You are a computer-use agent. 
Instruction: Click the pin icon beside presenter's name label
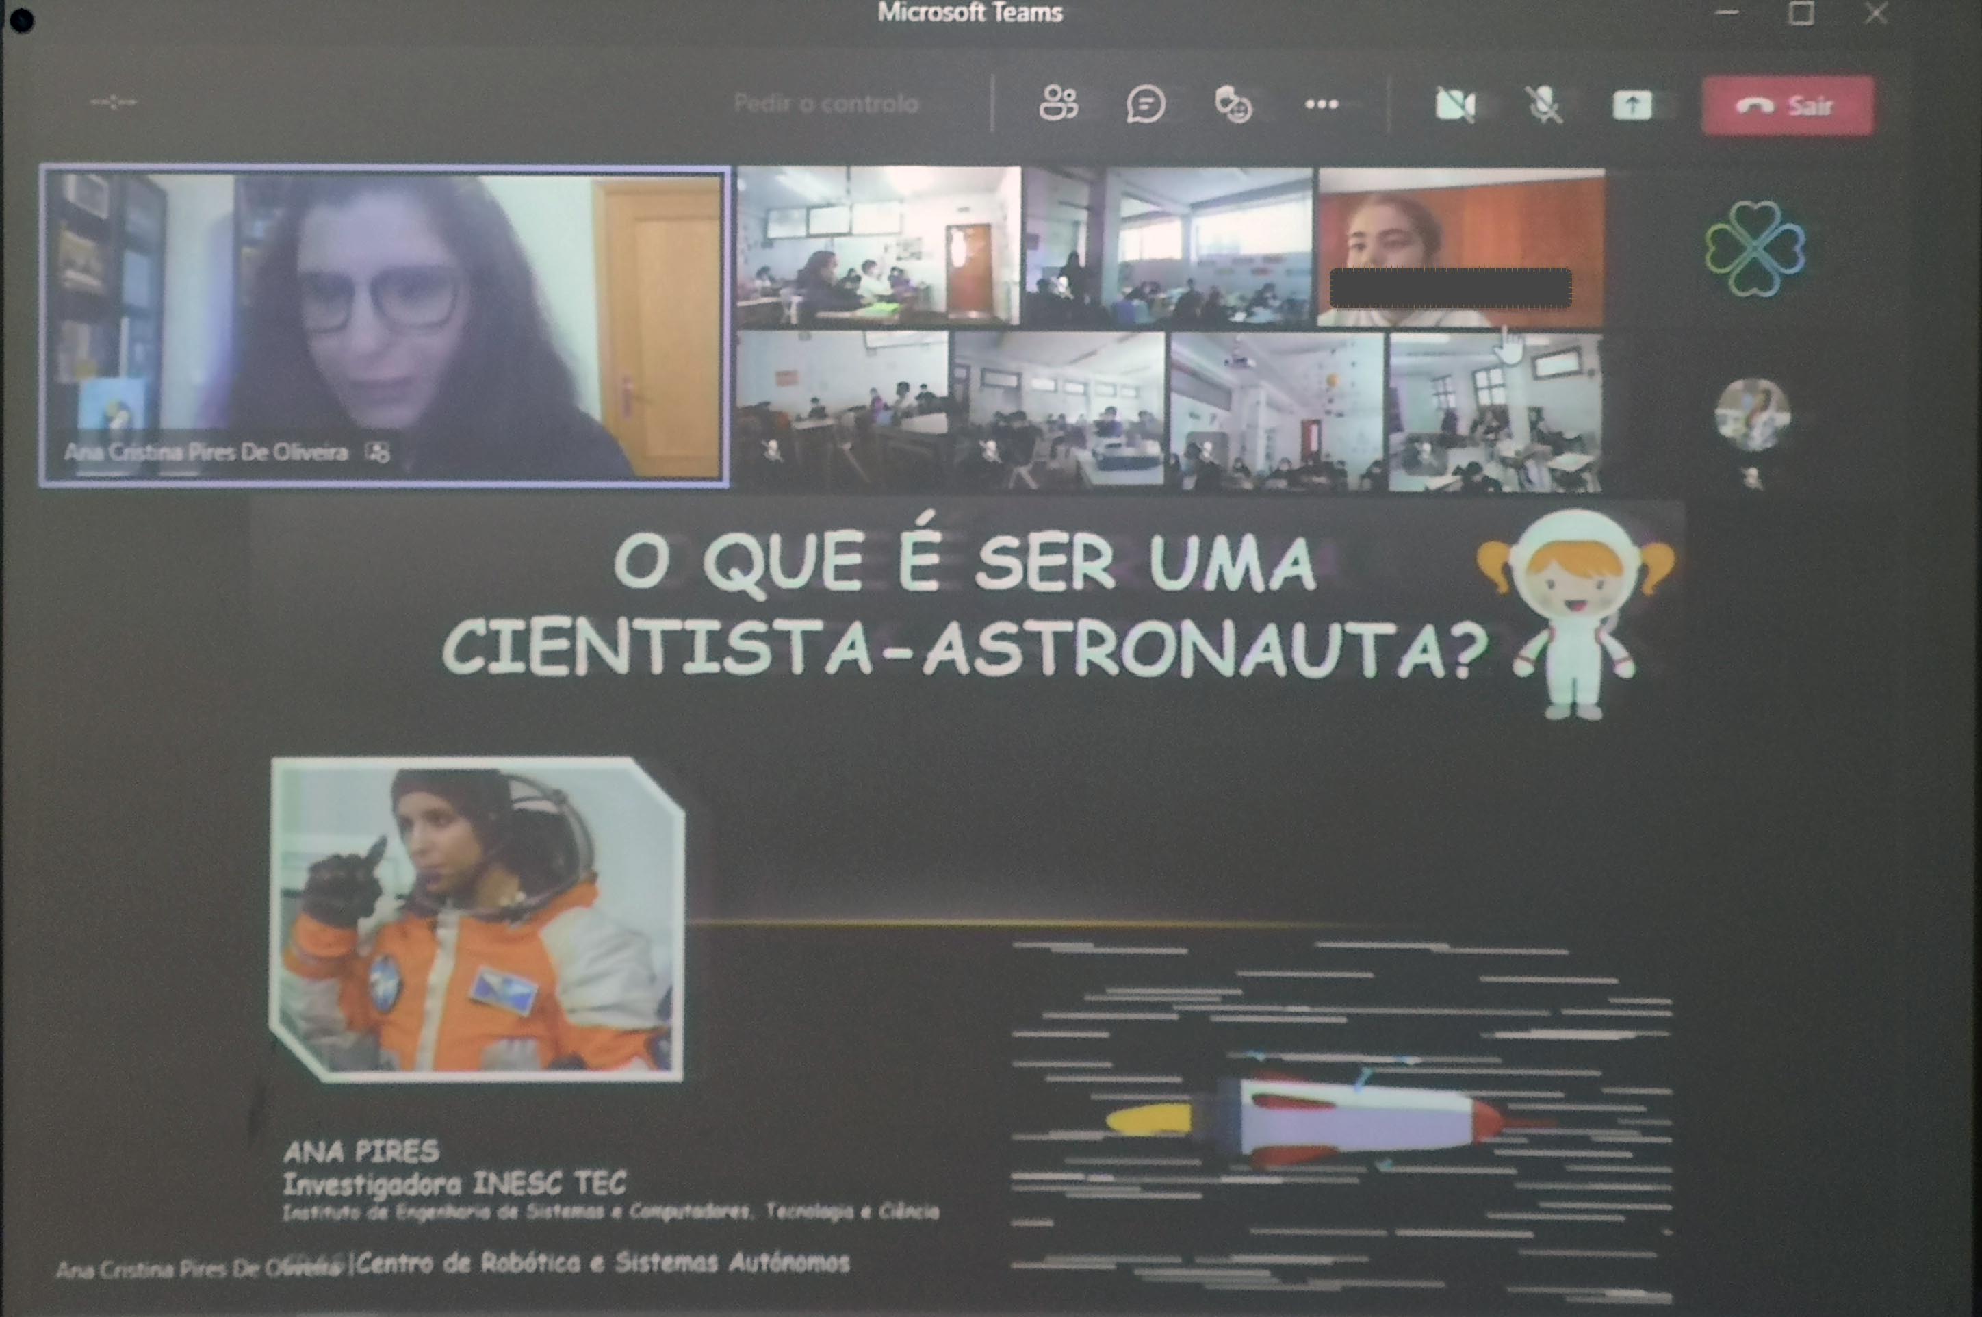tap(378, 452)
